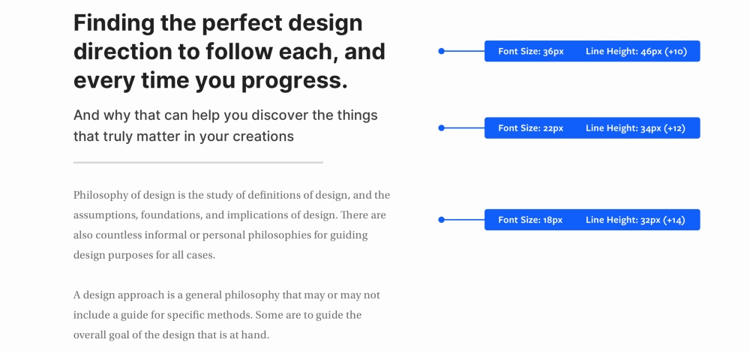The height and width of the screenshot is (351, 750).
Task: Click the heading 'Finding the perfect design'
Action: [x=217, y=23]
